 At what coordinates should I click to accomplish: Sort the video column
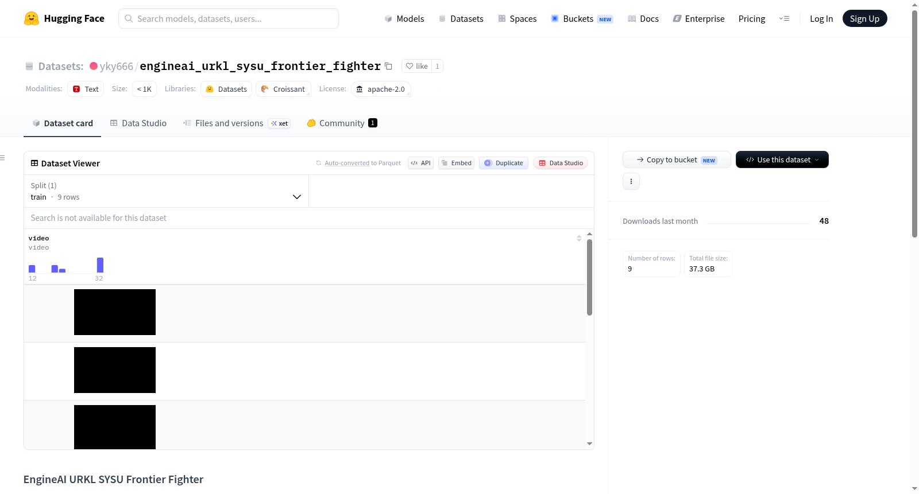[x=579, y=238]
